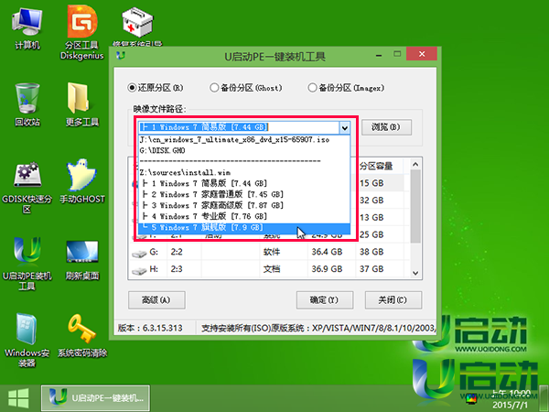Click the U logo in dialog title bar
Viewport: 549px width, 412px height.
(121, 55)
